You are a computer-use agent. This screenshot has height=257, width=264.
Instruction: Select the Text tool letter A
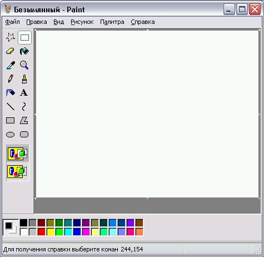click(24, 92)
